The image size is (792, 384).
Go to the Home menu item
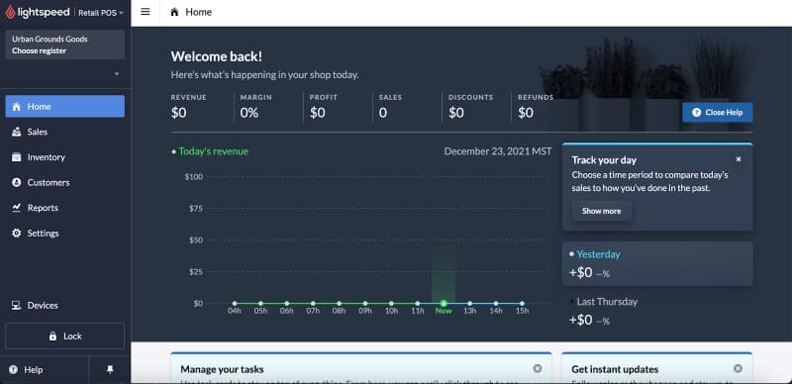[x=64, y=107]
